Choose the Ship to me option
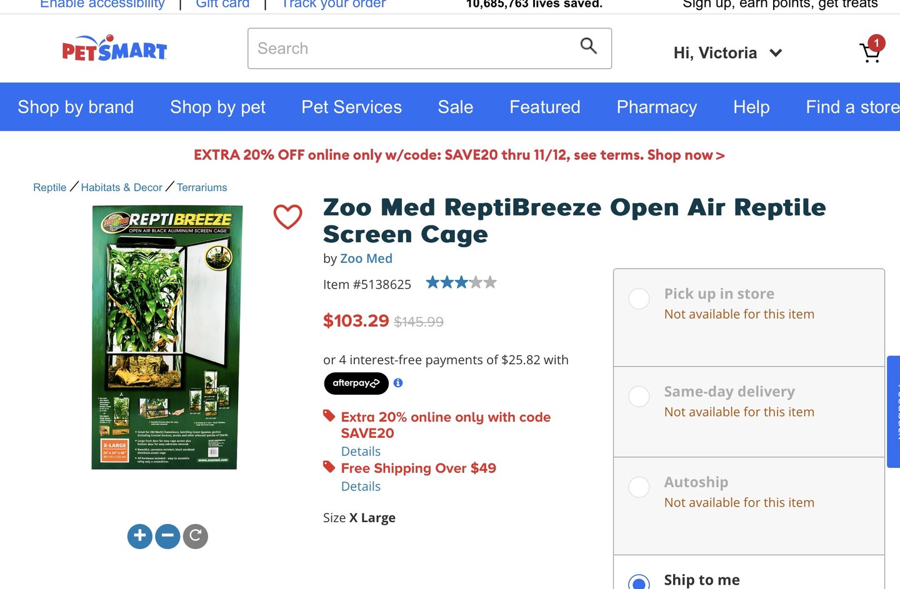The width and height of the screenshot is (900, 589). [639, 583]
